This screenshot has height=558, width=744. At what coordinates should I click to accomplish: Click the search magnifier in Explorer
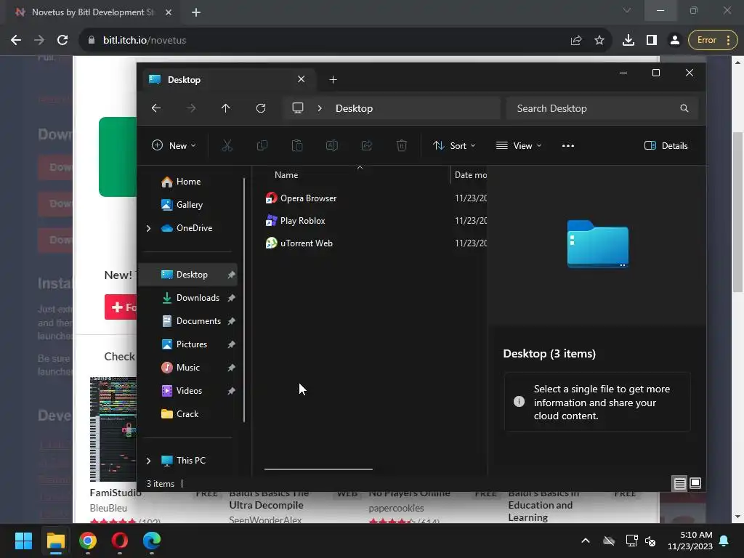click(684, 108)
